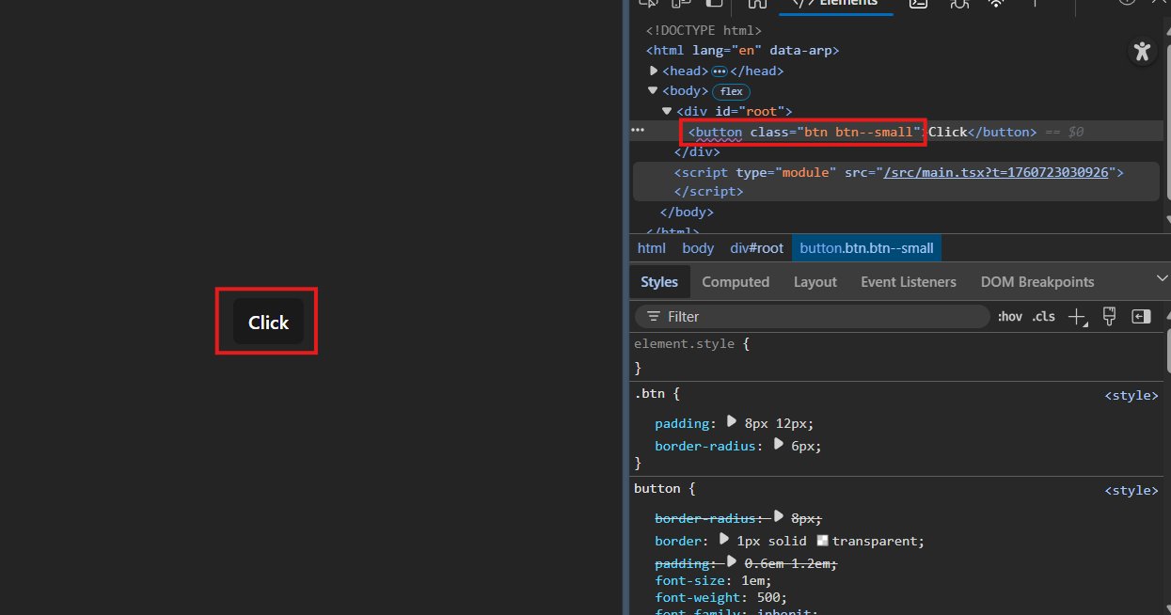Open the Event Listeners tab
This screenshot has height=615, width=1171.
click(x=909, y=282)
